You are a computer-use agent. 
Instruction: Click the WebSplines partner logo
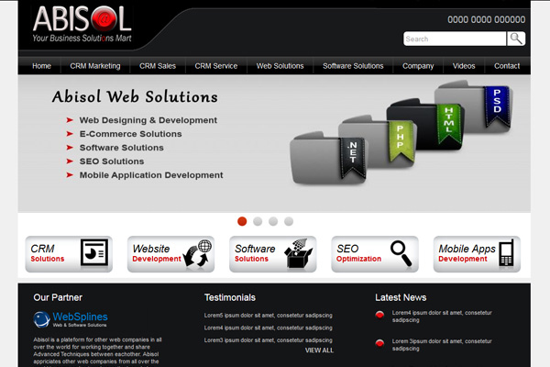pyautogui.click(x=71, y=319)
